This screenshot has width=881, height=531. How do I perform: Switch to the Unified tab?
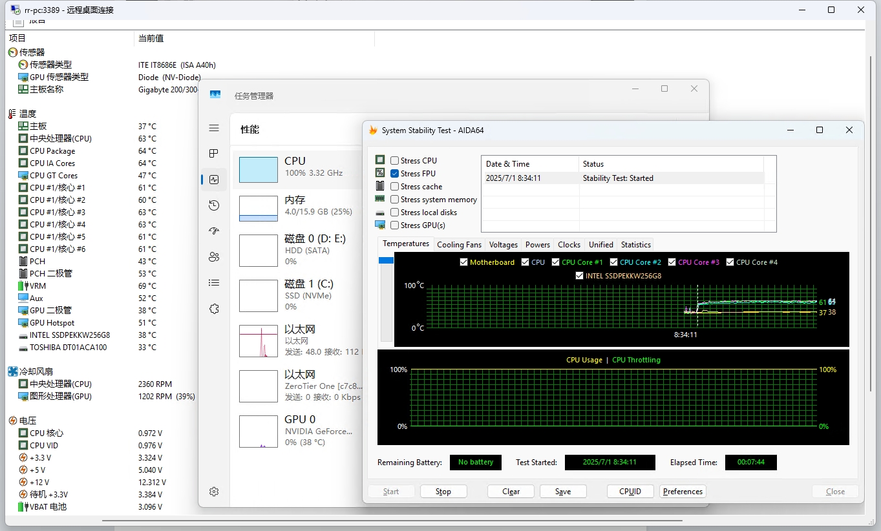click(601, 245)
